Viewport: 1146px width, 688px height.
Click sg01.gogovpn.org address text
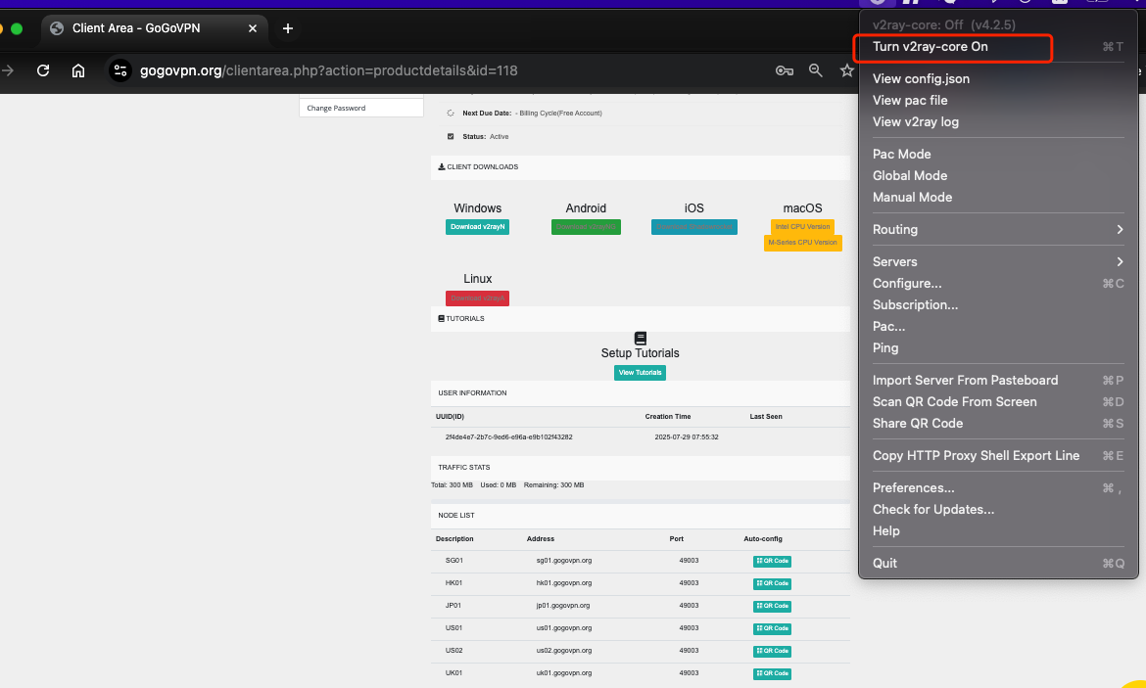pos(564,561)
